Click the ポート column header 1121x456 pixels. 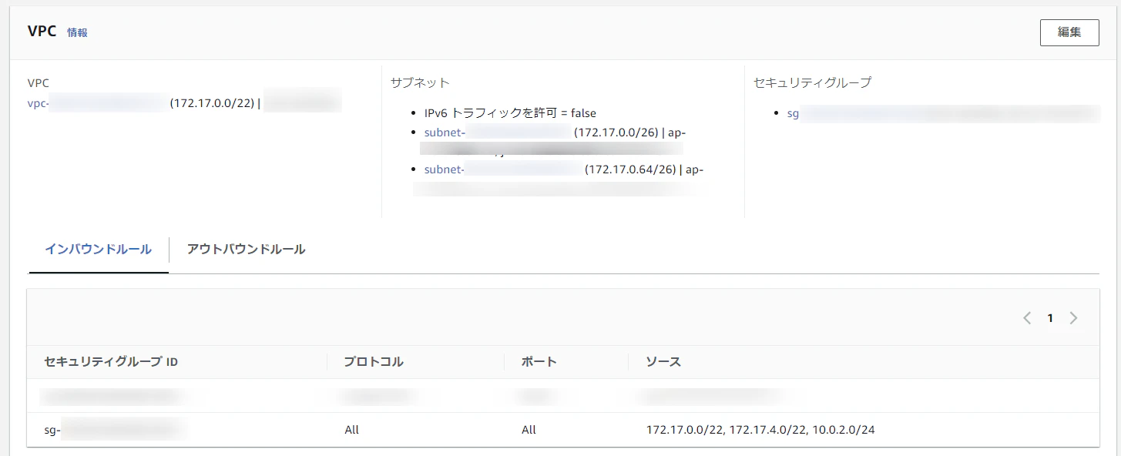click(x=539, y=361)
